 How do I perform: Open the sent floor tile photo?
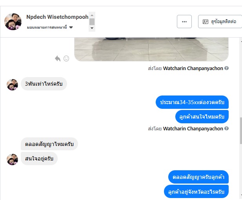pyautogui.click(x=151, y=49)
